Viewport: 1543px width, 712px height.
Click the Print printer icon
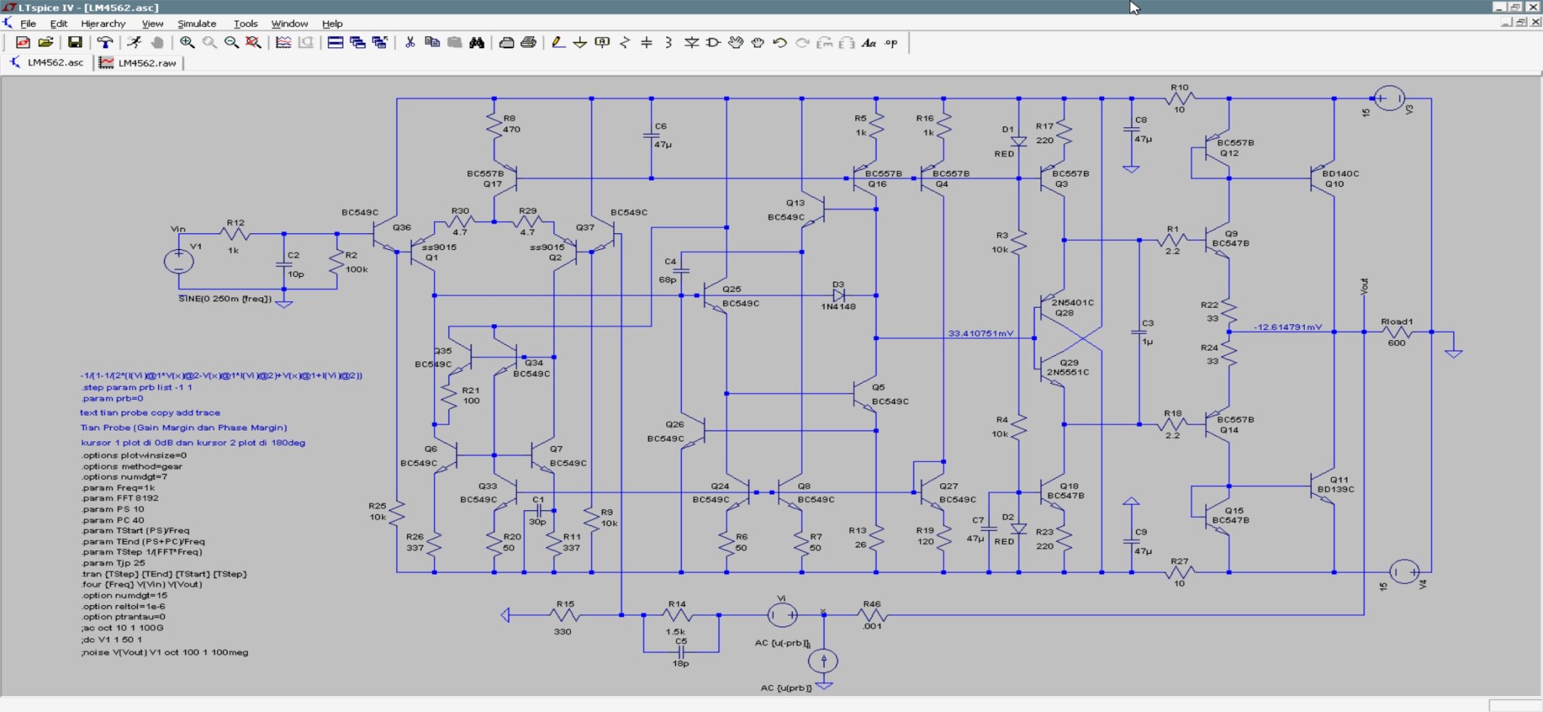pos(529,43)
